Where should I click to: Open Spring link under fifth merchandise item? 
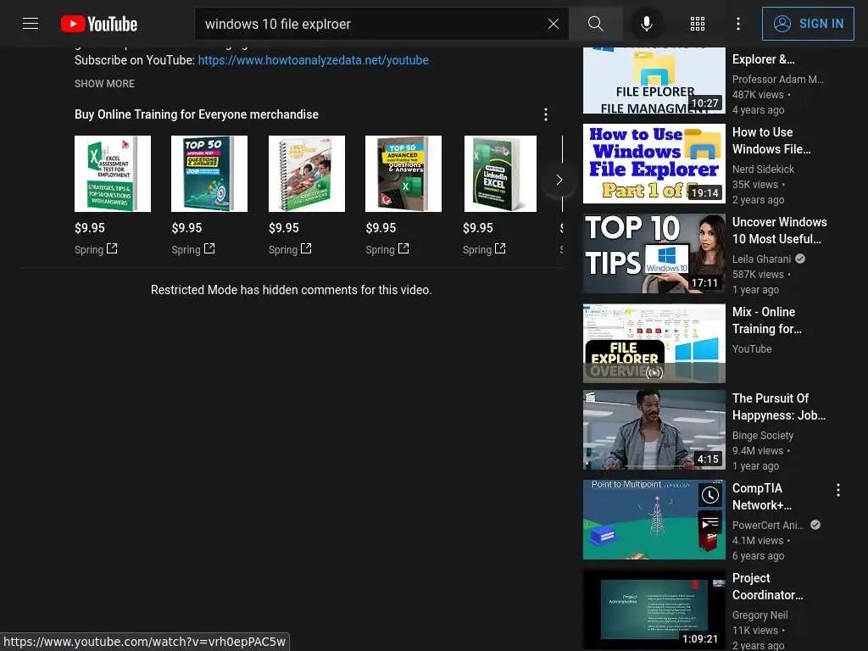point(484,250)
